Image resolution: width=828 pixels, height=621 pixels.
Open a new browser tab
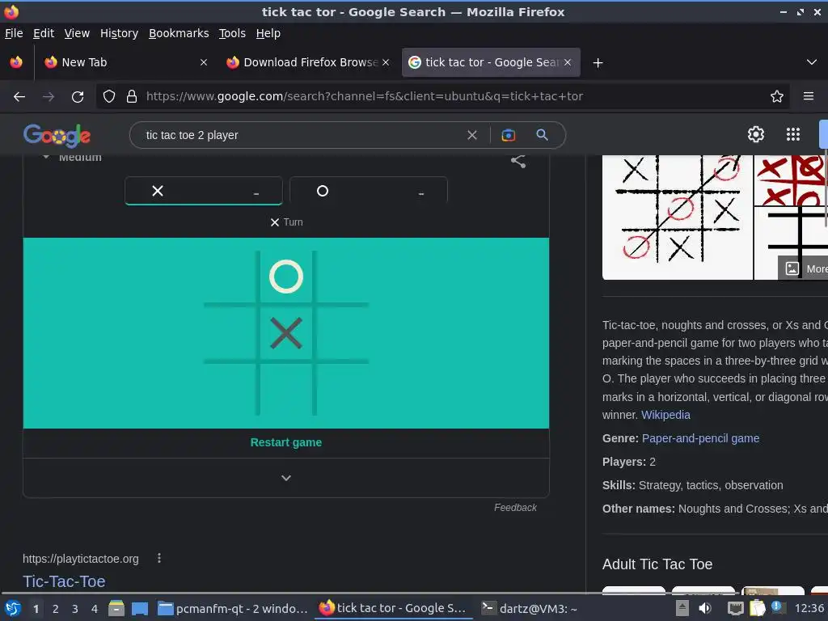pos(598,63)
